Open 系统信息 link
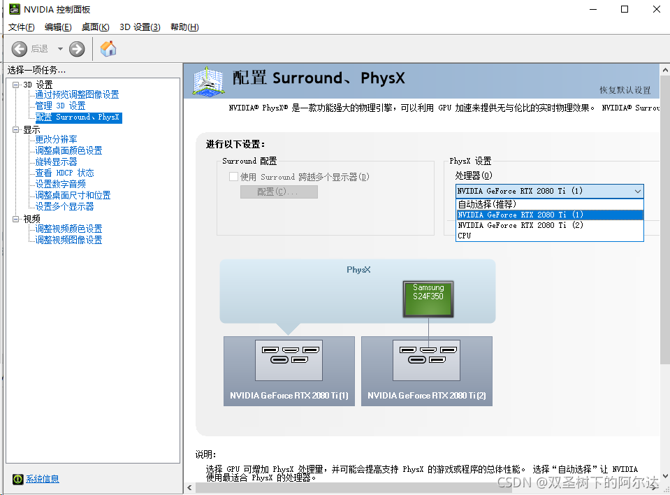The height and width of the screenshot is (495, 670). [x=43, y=479]
